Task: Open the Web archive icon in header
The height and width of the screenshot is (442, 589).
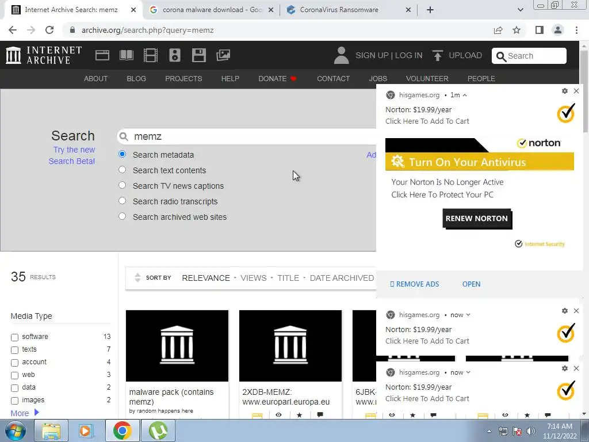Action: point(102,55)
